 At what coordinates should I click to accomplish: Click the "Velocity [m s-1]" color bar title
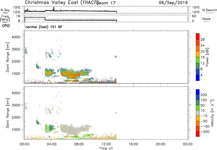click(x=212, y=113)
